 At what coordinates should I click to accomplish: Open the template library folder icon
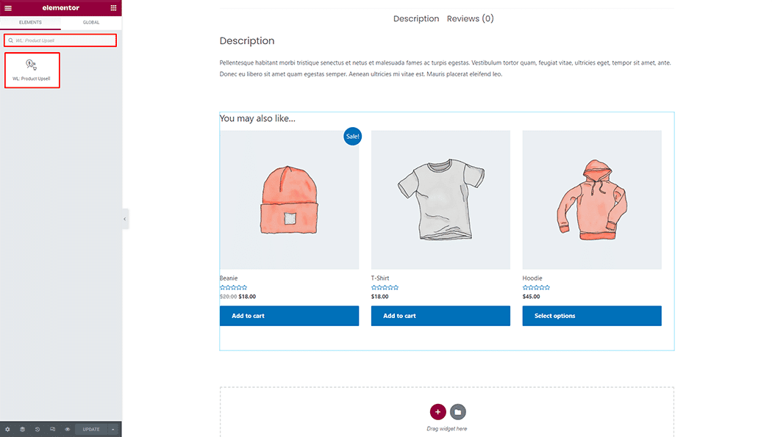(x=458, y=413)
